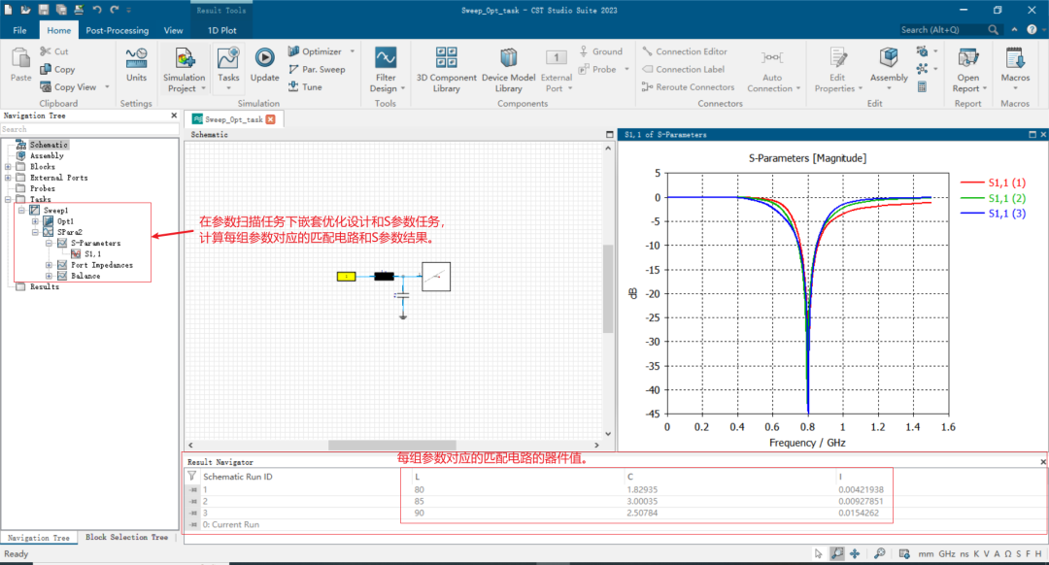The height and width of the screenshot is (565, 1049).
Task: Select Schematic Run ID row 2
Action: 539,502
